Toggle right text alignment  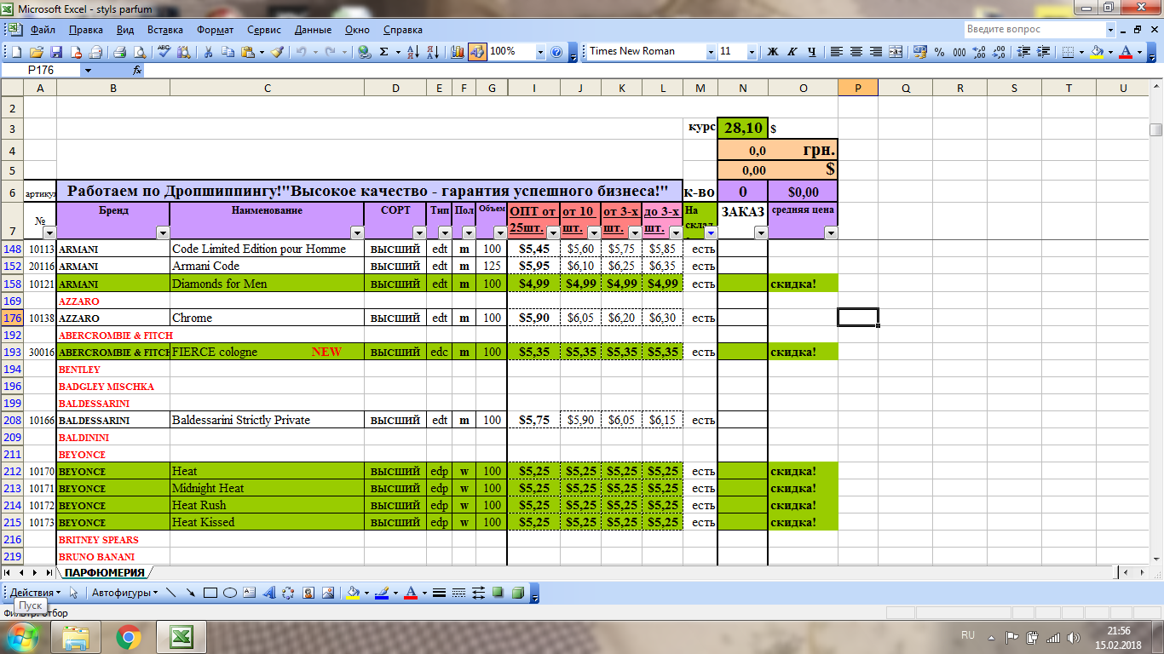tap(876, 52)
